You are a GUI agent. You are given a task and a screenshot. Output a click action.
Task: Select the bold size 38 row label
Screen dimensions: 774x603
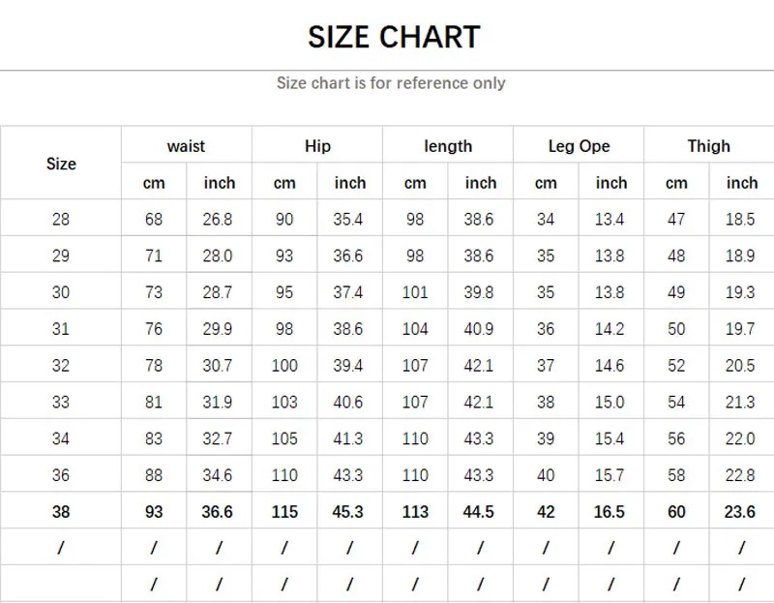point(61,512)
